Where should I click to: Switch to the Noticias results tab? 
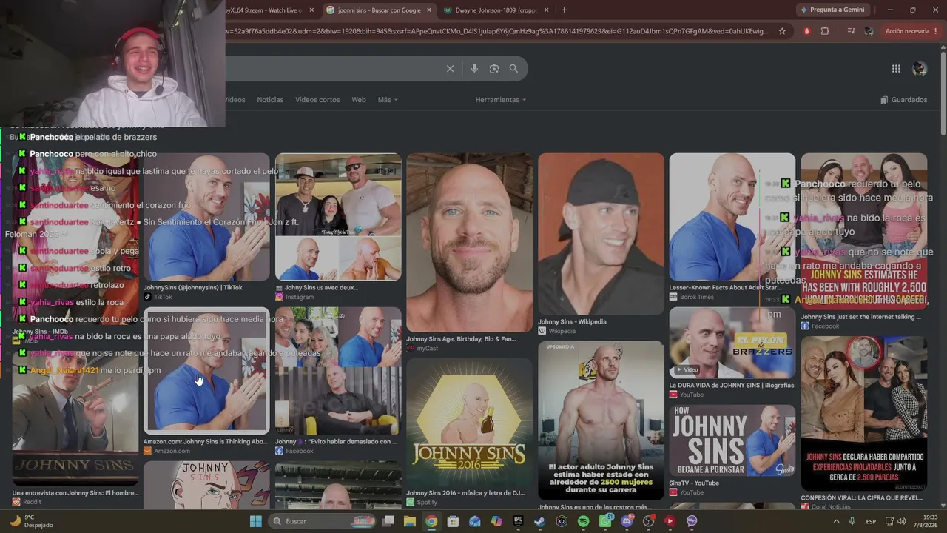point(270,100)
